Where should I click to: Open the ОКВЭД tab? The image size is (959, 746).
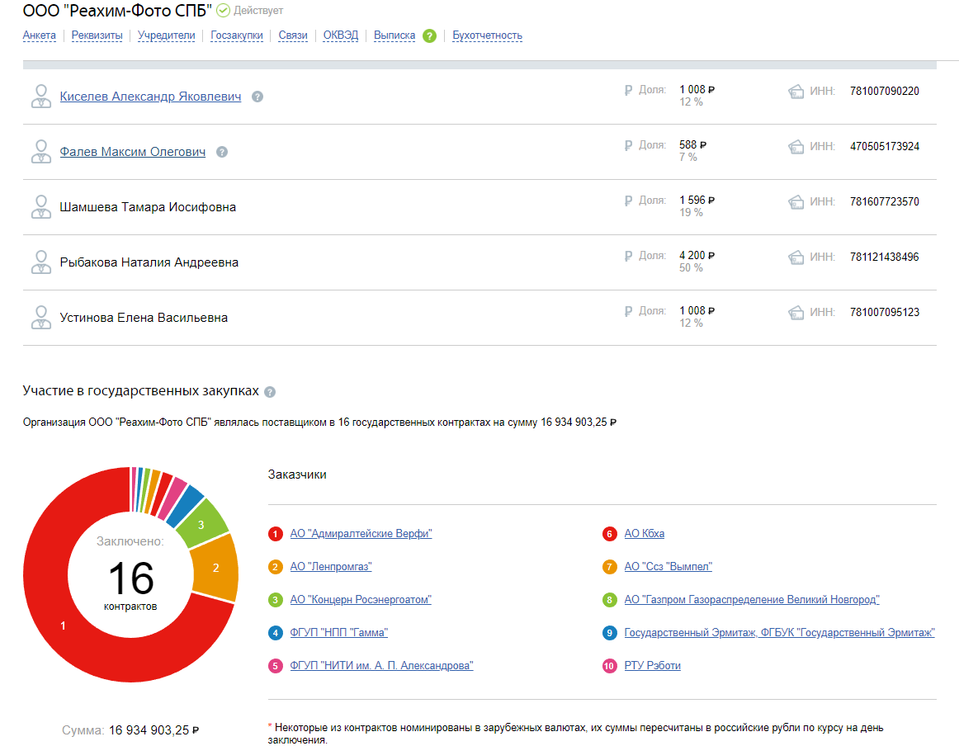[341, 35]
